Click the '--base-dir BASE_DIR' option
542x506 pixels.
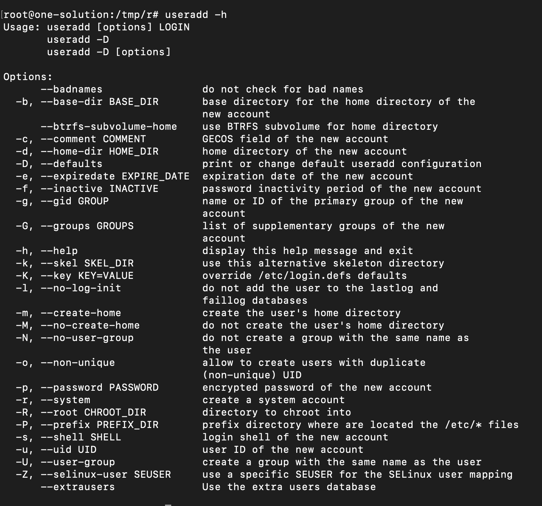click(99, 101)
